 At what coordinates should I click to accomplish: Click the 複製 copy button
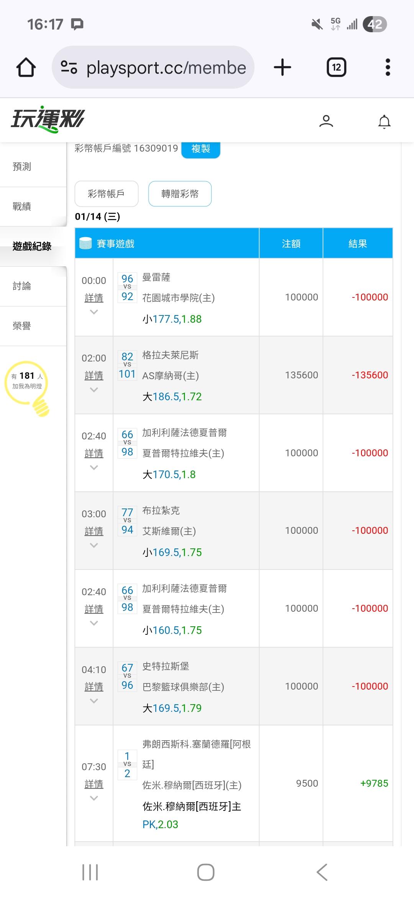[200, 149]
